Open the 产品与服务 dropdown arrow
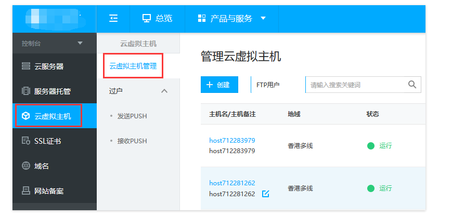The width and height of the screenshot is (452, 218). [x=263, y=19]
